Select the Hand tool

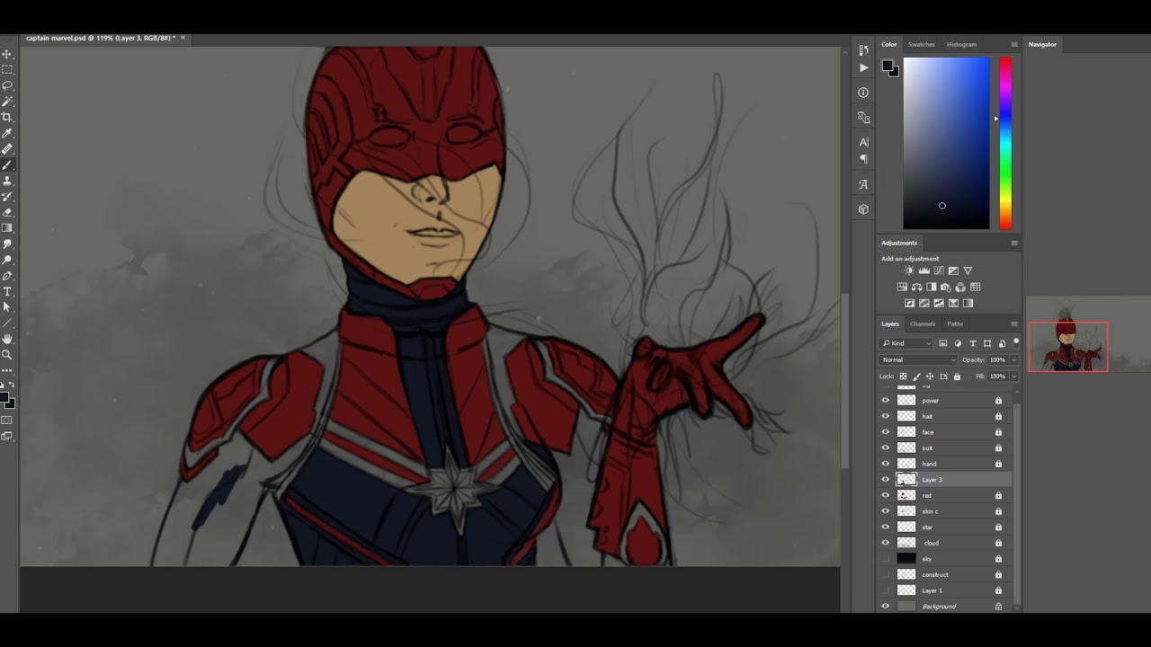coord(7,339)
